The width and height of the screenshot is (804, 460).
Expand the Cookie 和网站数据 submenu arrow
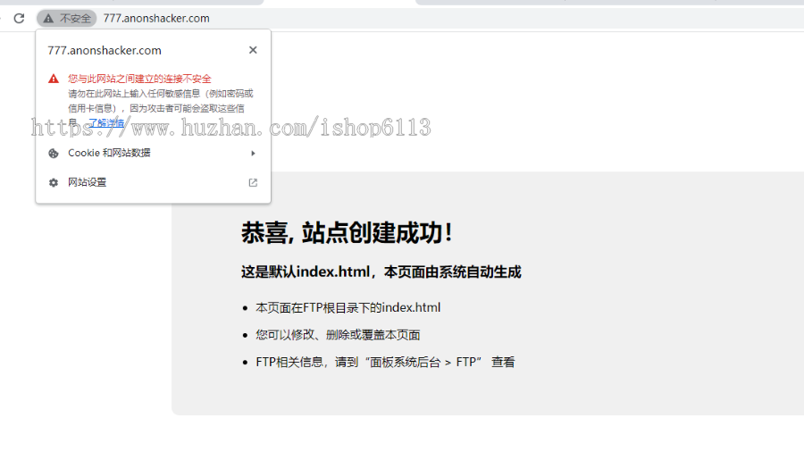[253, 153]
